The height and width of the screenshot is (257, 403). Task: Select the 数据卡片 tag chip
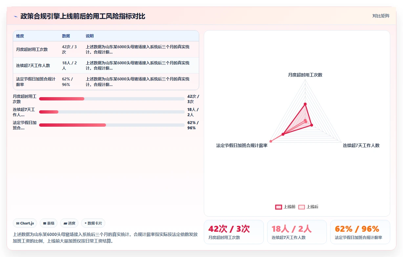tap(93, 223)
